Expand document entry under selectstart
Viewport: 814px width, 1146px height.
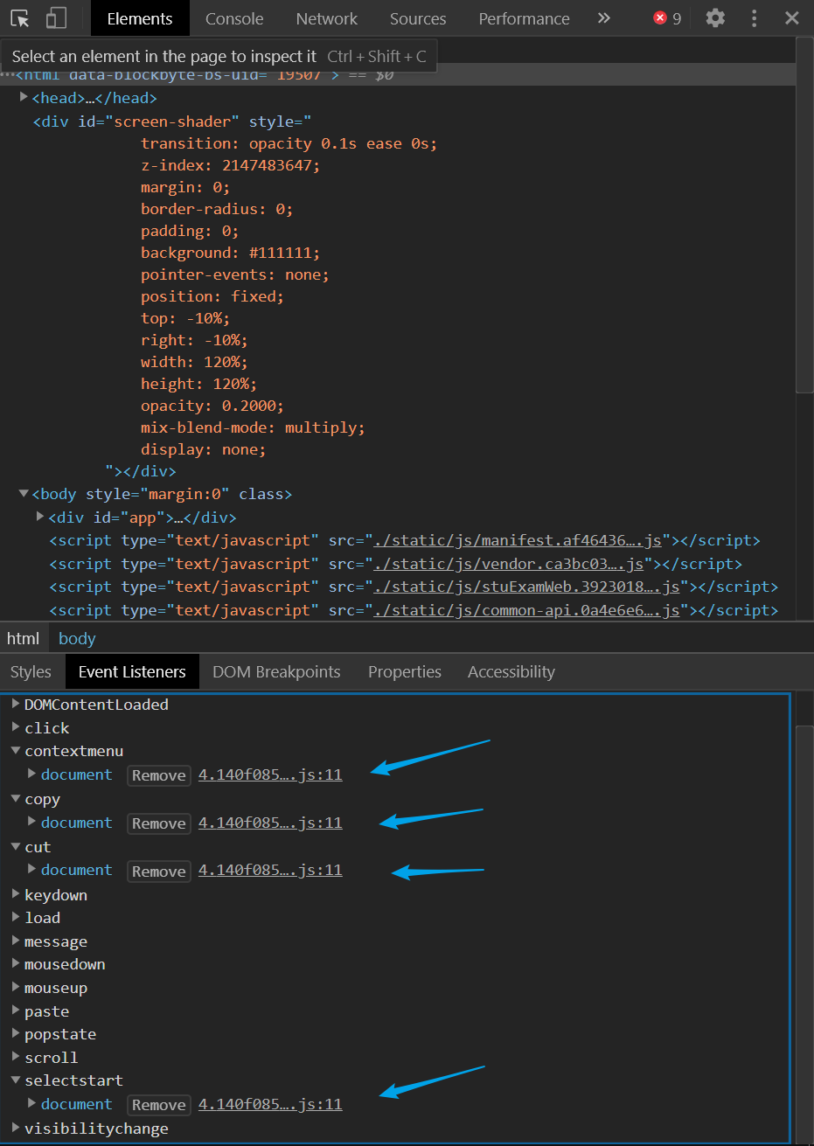[x=32, y=1103]
